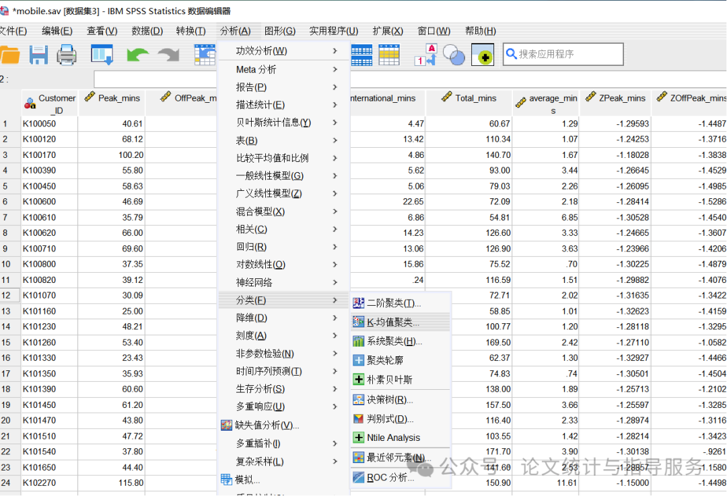Choose 系统聚类(H) from the submenu

[x=401, y=341]
